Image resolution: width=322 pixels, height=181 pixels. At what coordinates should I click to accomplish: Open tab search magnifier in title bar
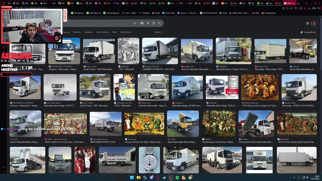[x=306, y=3]
